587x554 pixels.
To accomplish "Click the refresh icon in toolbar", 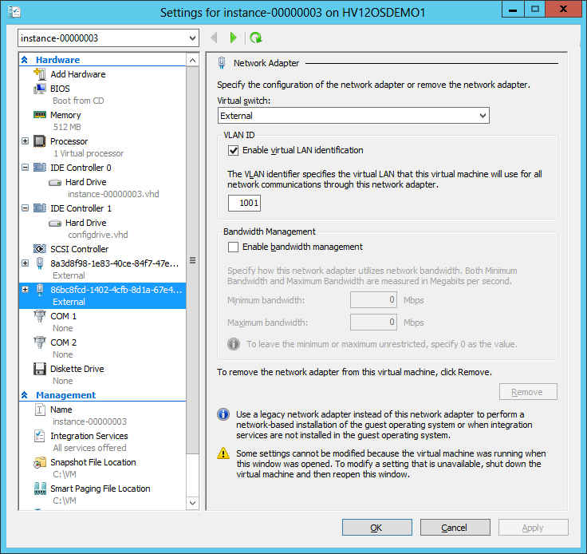I will (x=255, y=38).
